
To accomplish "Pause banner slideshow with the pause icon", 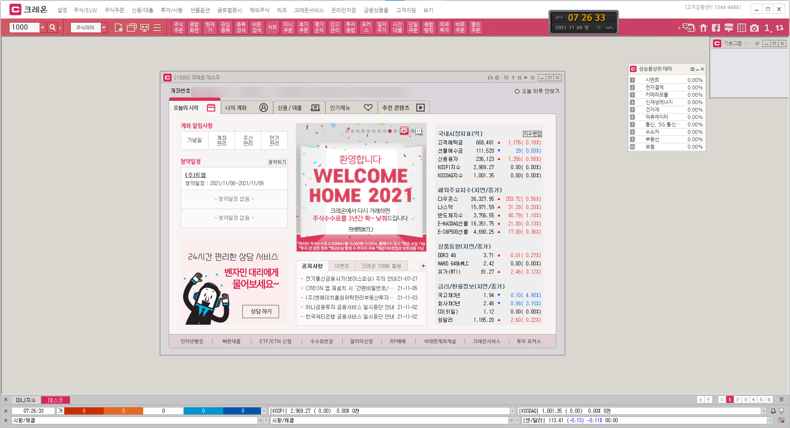I will (418, 131).
